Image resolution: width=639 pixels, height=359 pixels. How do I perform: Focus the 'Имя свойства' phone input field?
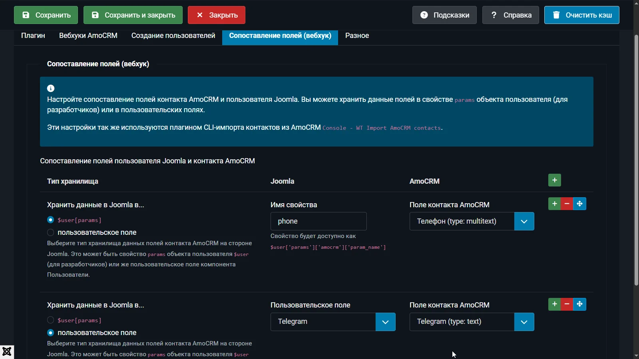[319, 221]
